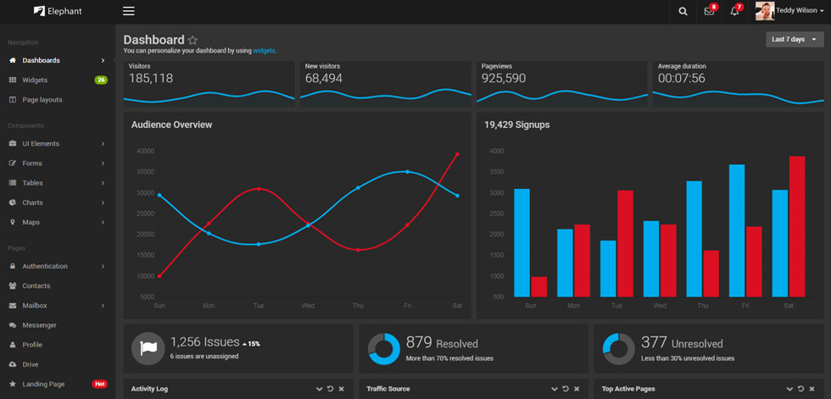This screenshot has width=831, height=399.
Task: Open the bell alerts icon
Action: (734, 11)
